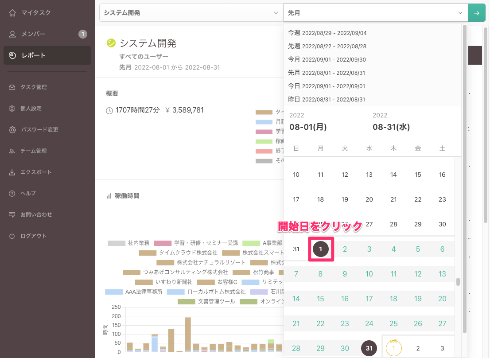Open the システム開発 project dropdown

[191, 13]
